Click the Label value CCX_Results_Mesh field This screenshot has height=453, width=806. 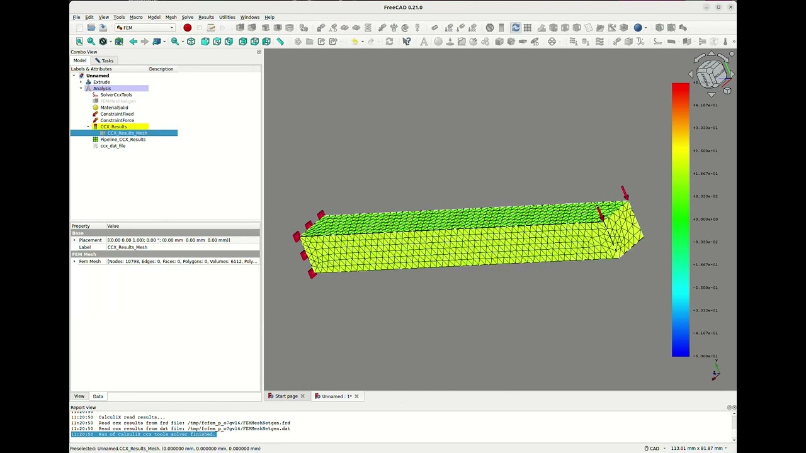point(183,247)
